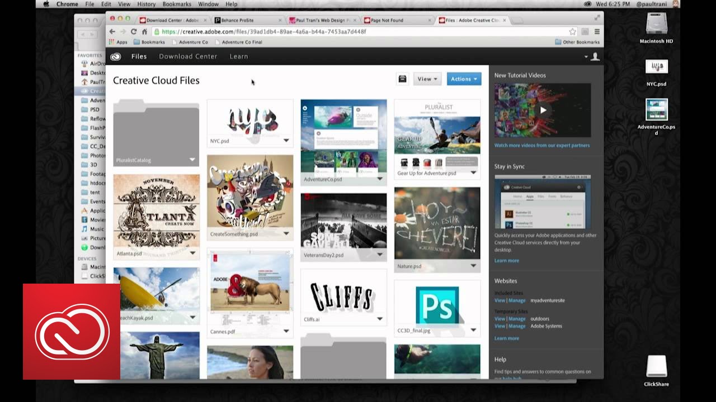Bookmark this page with the star icon

point(572,32)
